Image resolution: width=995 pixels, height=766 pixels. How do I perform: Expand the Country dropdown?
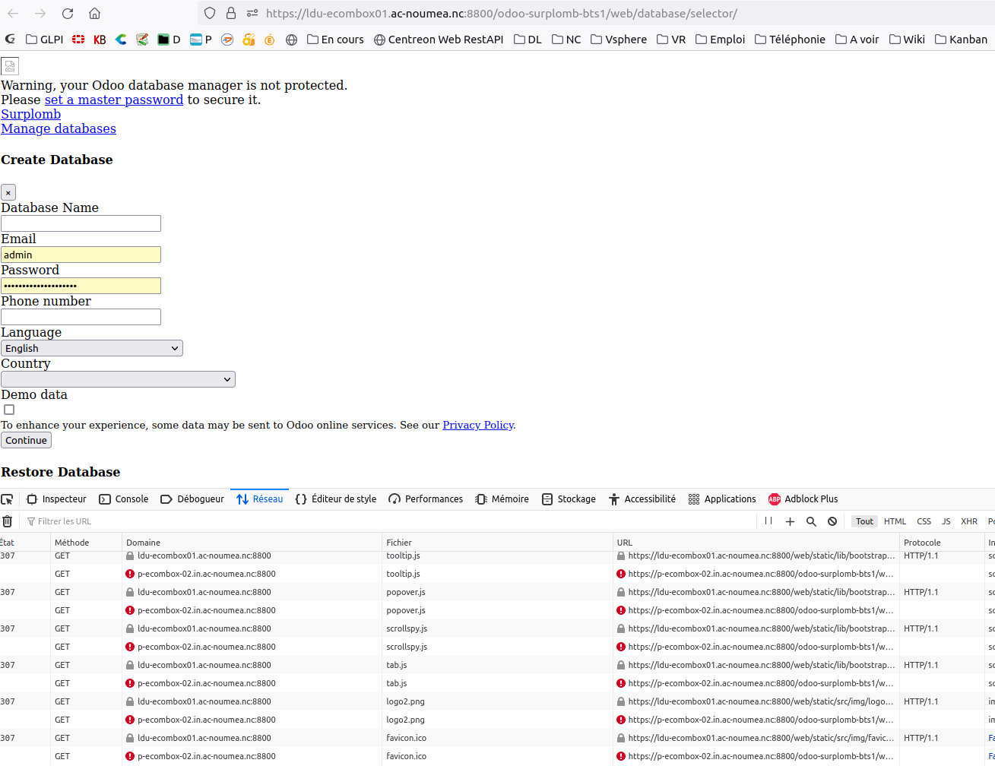(118, 379)
